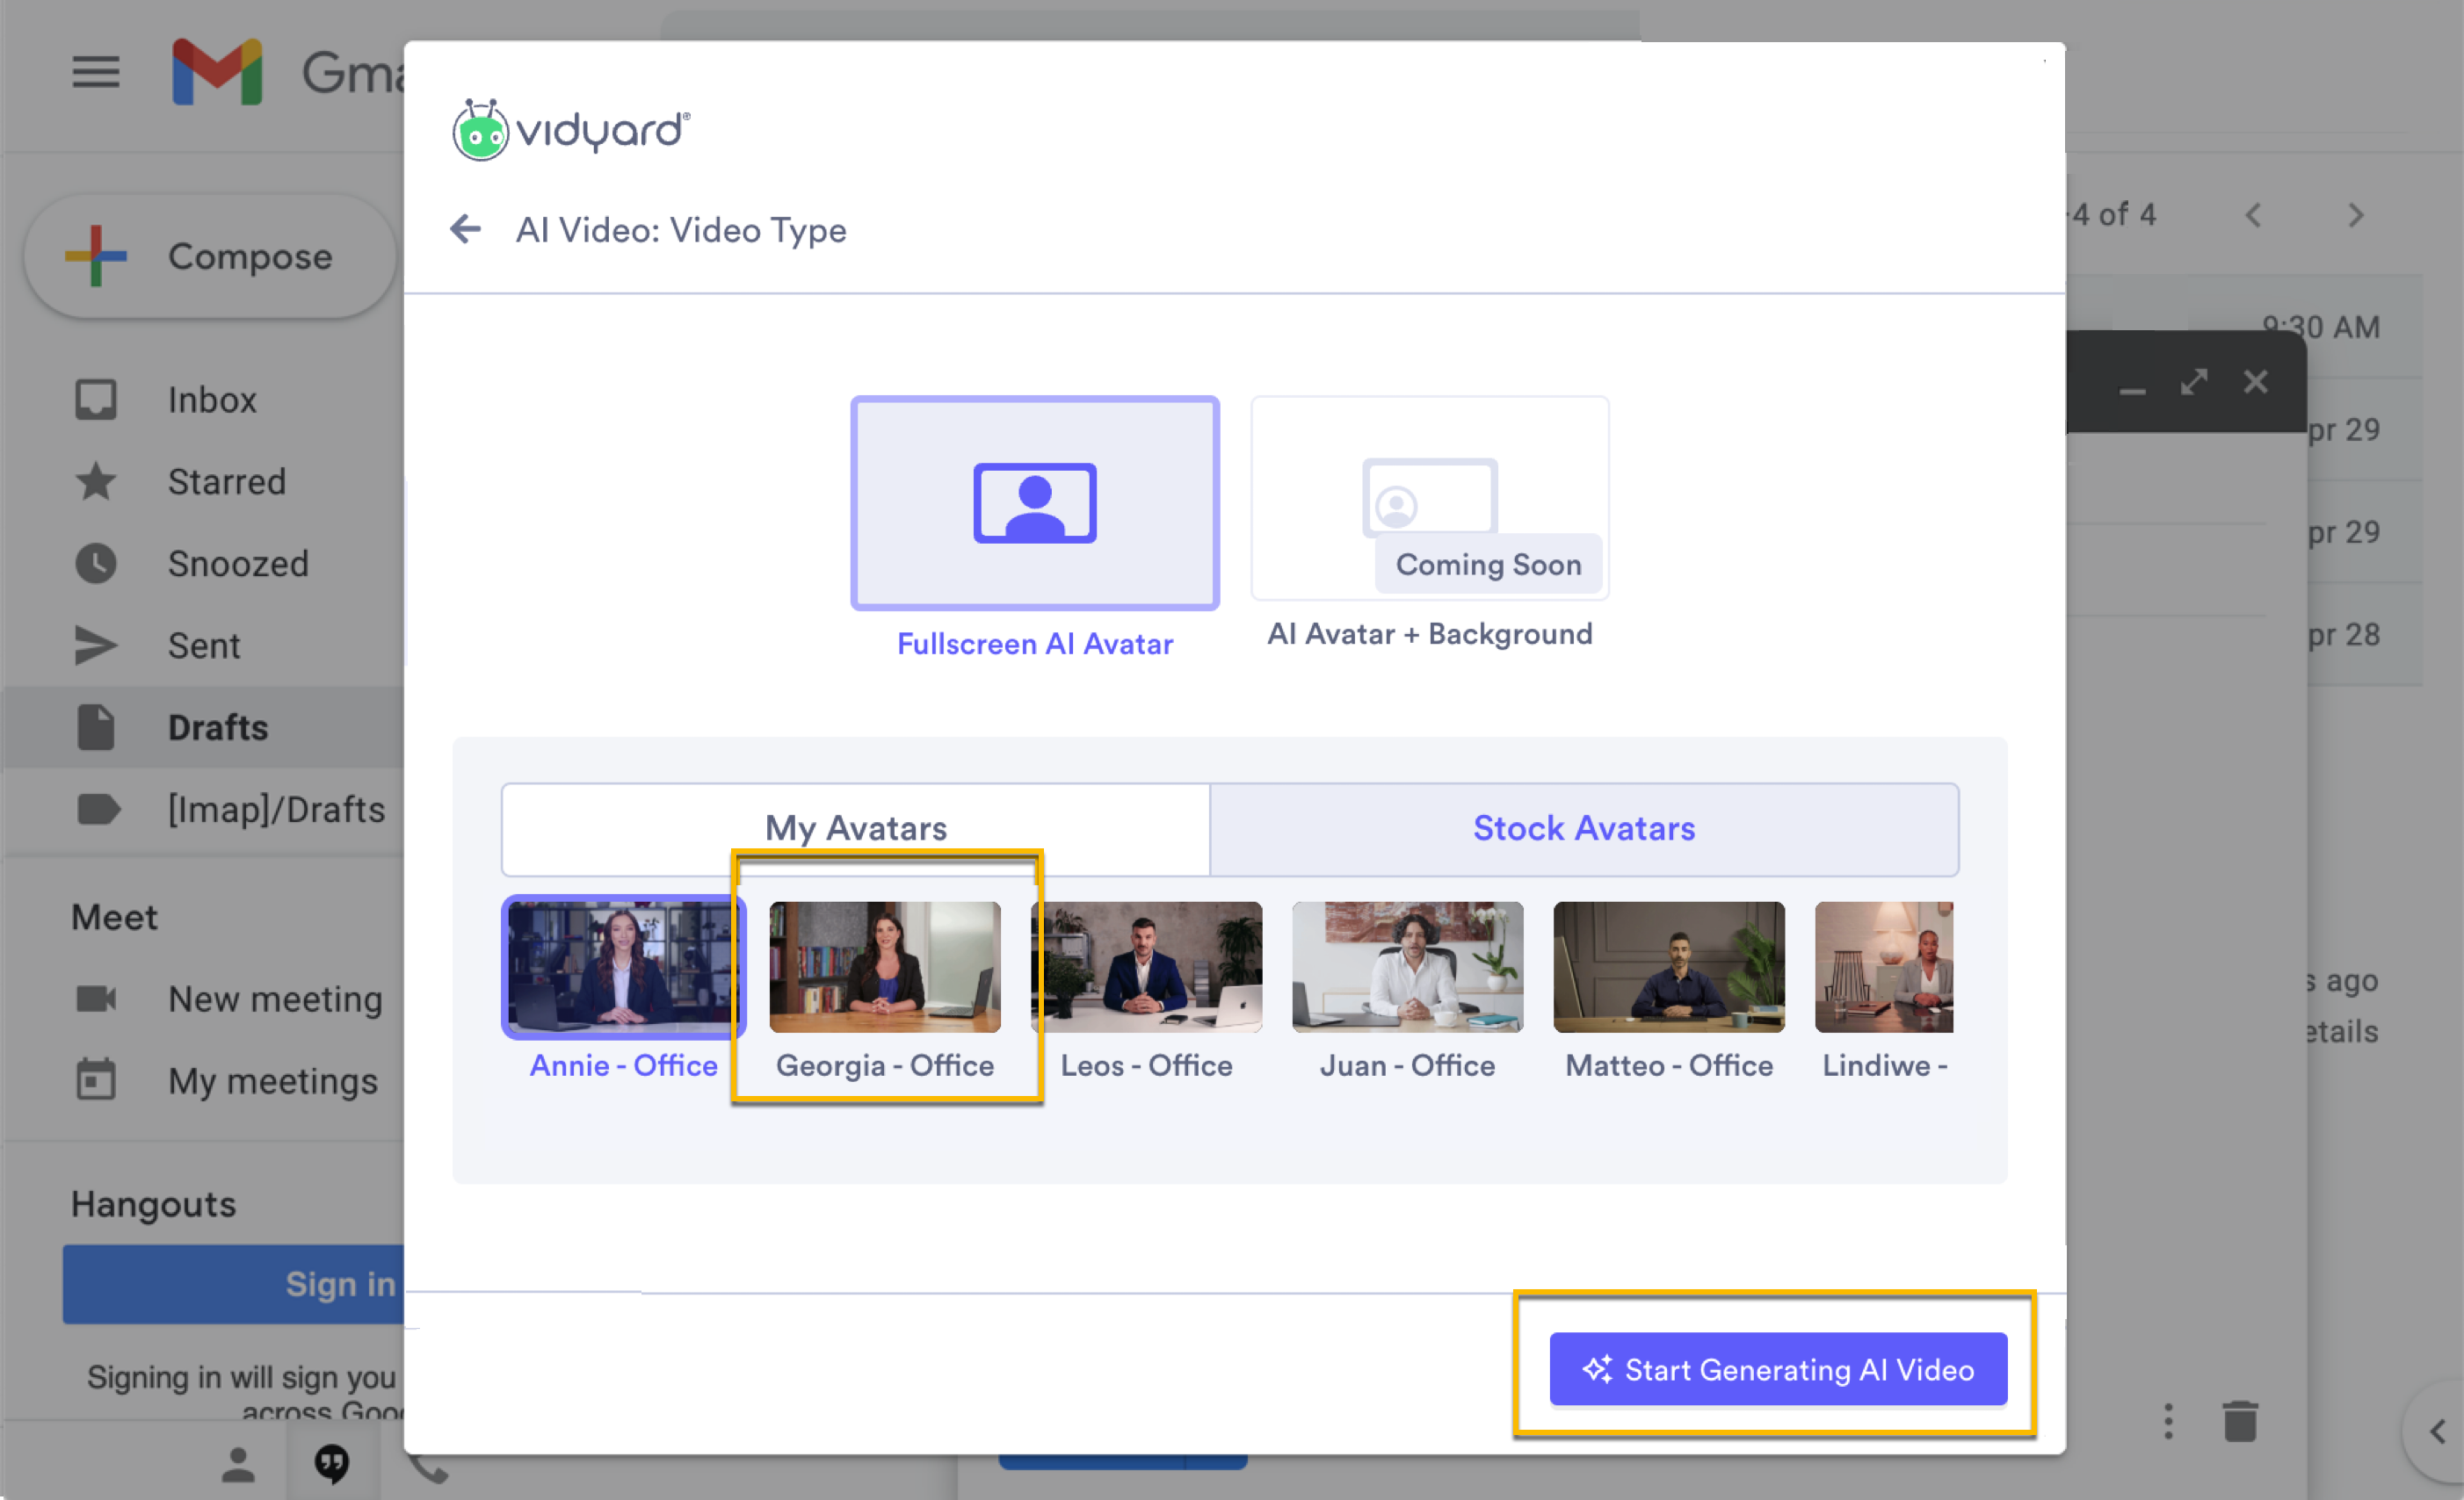Switch to the My Avatars tab

click(856, 828)
